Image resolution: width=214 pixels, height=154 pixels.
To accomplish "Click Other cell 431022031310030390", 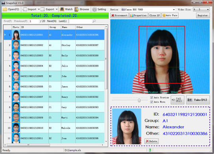I will coord(90,76).
